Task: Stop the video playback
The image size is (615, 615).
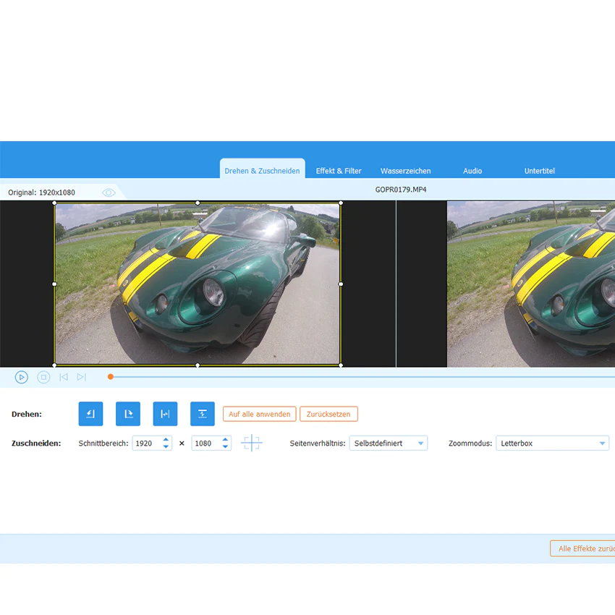Action: click(43, 377)
